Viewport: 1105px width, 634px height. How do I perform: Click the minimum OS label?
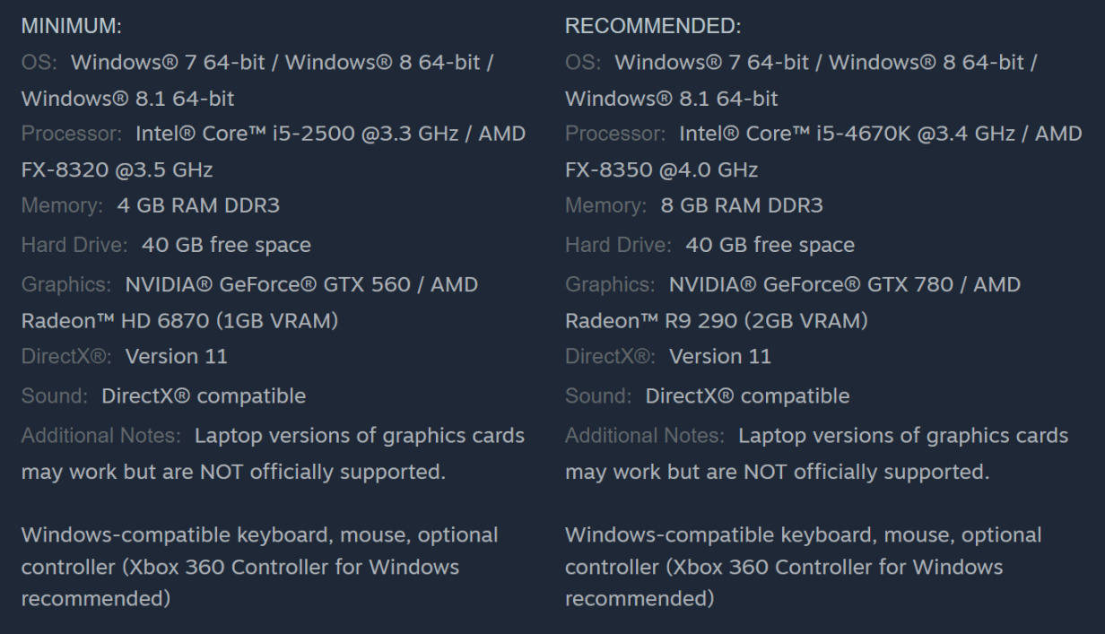tap(39, 64)
